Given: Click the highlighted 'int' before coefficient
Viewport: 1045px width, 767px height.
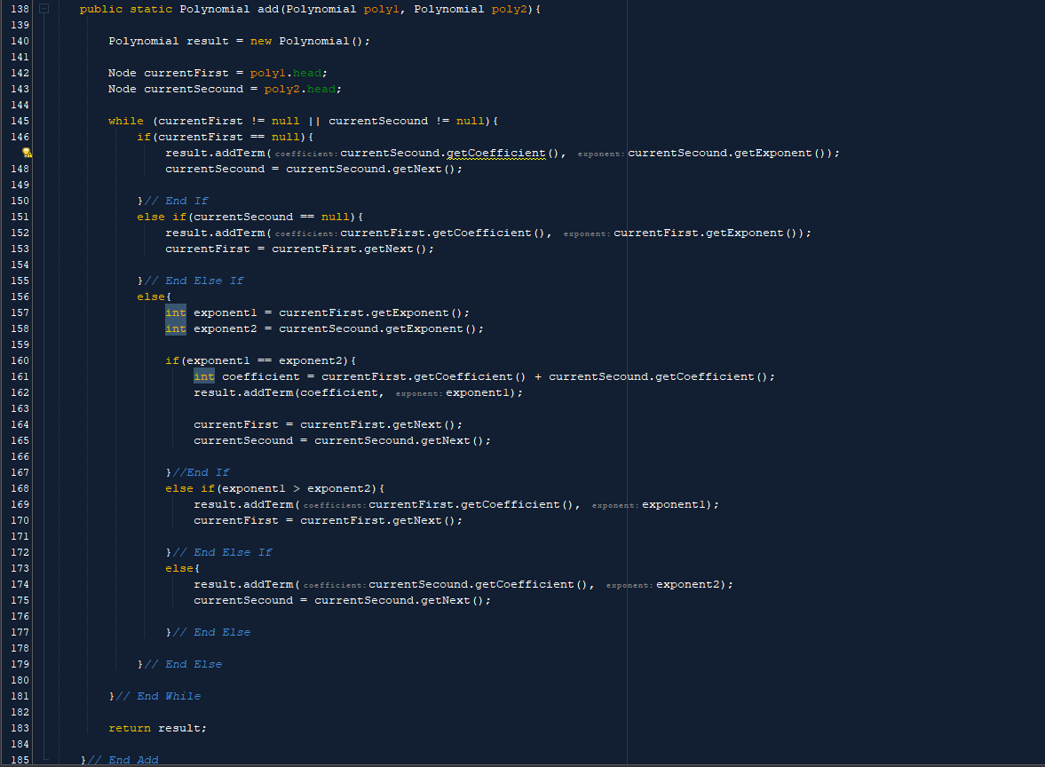Looking at the screenshot, I should tap(204, 376).
